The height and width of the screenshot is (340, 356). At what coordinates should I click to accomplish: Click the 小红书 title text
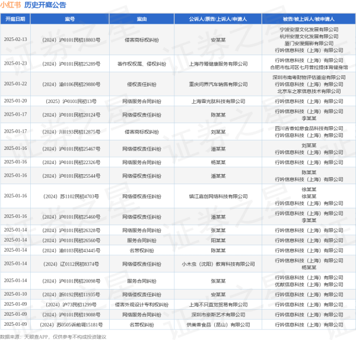tap(11, 5)
